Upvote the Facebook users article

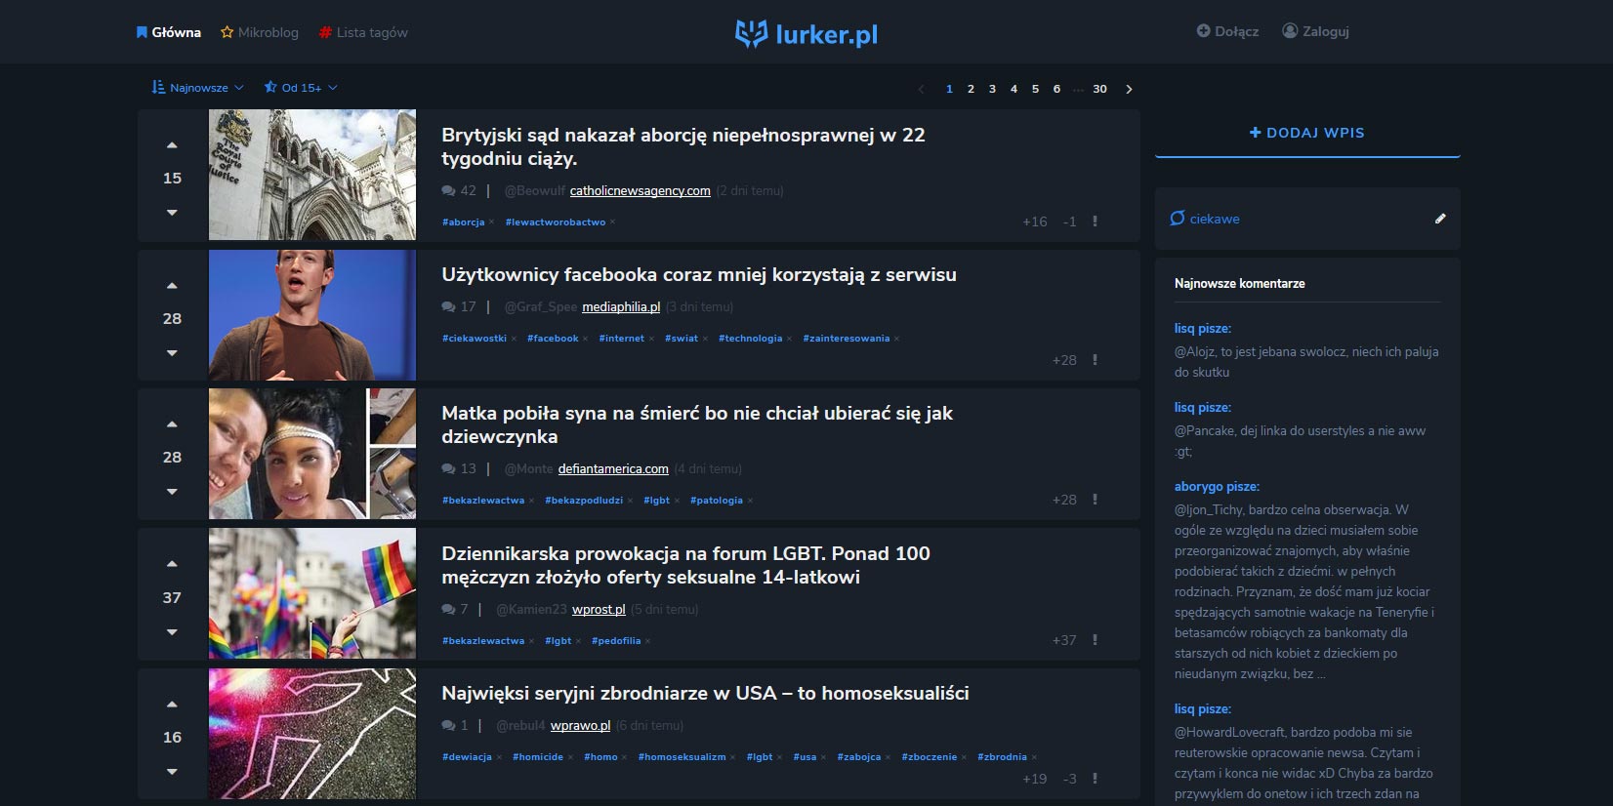point(172,286)
